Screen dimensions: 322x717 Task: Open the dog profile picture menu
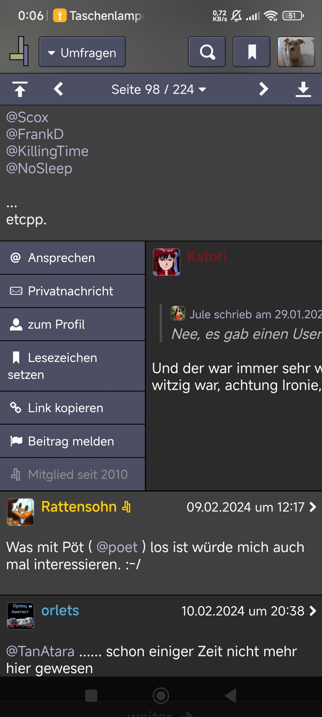[x=296, y=52]
